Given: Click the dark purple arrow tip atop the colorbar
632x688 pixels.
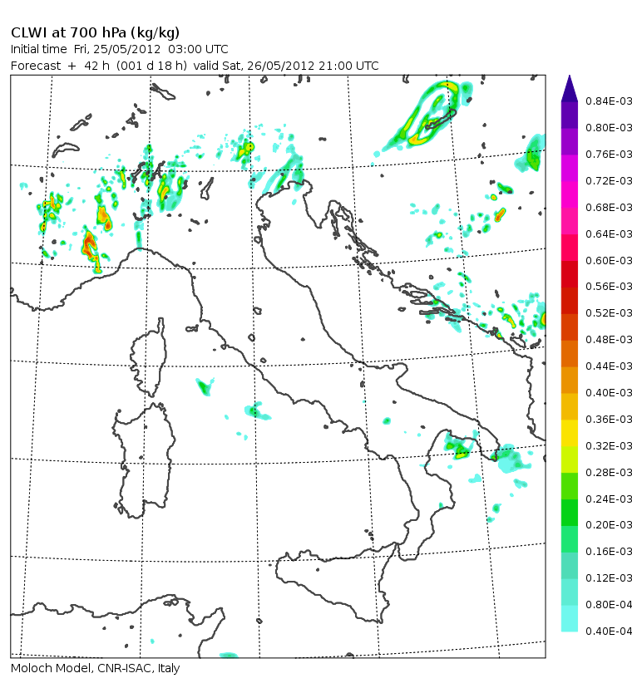Looking at the screenshot, I should click(x=569, y=89).
